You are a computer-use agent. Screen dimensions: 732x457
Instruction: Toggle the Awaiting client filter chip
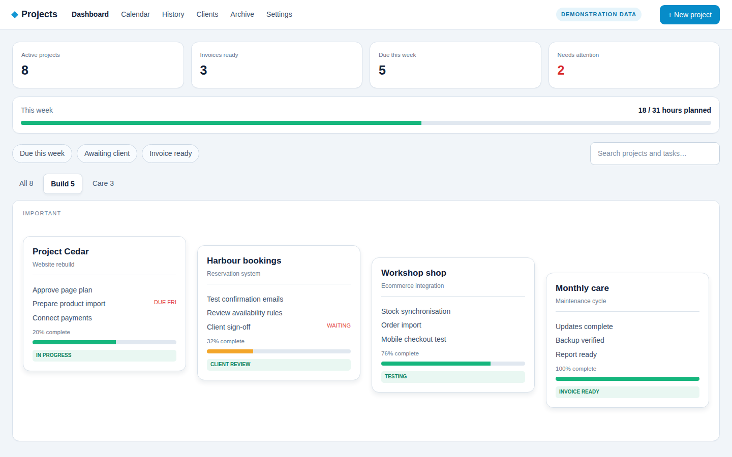click(107, 153)
